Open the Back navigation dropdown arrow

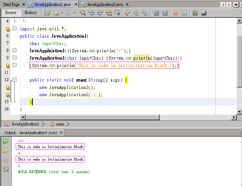(x=62, y=13)
